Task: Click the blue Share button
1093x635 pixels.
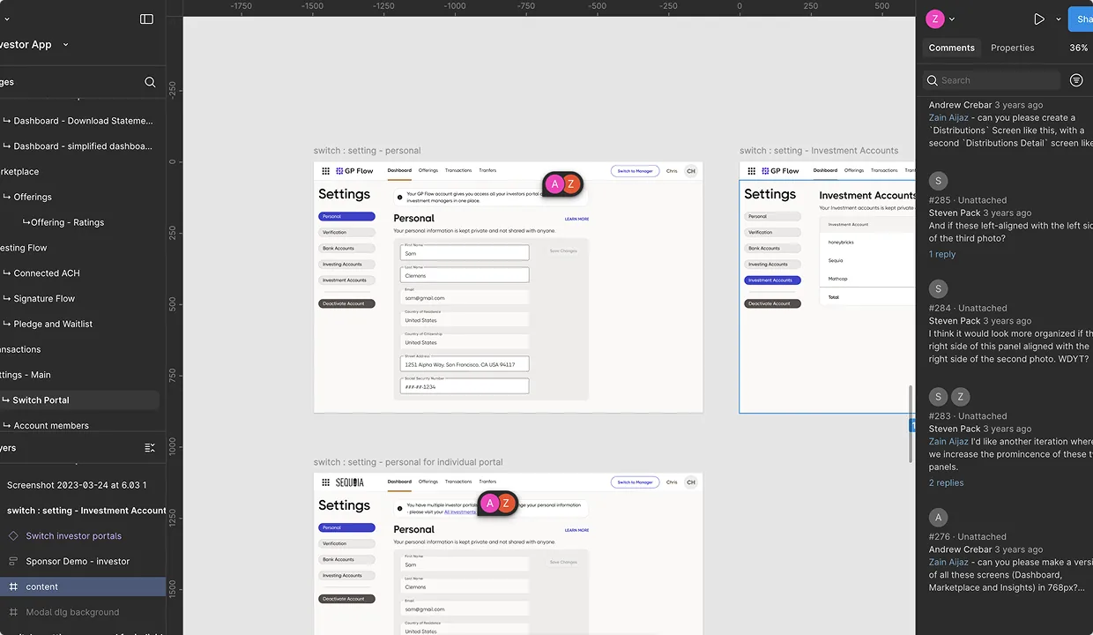Action: tap(1081, 19)
